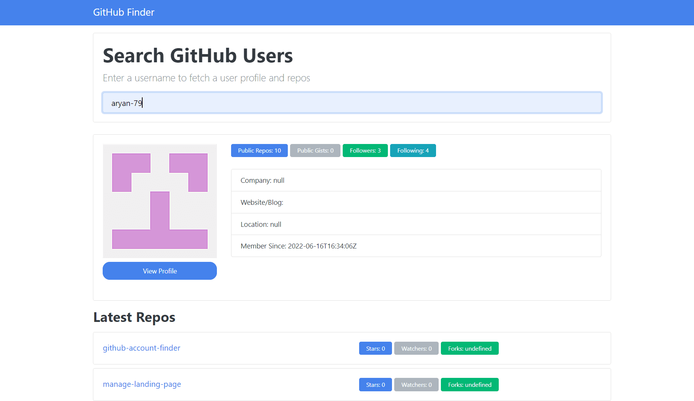694x401 pixels.
Task: Open the github-account-finder repo link
Action: coord(141,348)
